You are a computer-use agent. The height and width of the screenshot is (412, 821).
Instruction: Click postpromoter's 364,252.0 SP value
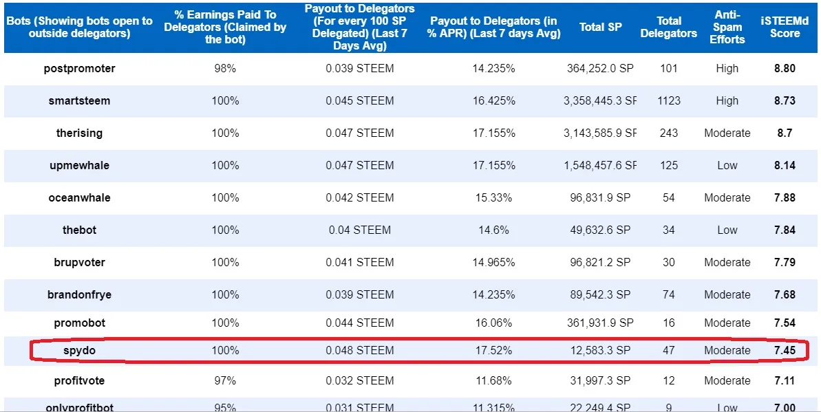tap(601, 69)
